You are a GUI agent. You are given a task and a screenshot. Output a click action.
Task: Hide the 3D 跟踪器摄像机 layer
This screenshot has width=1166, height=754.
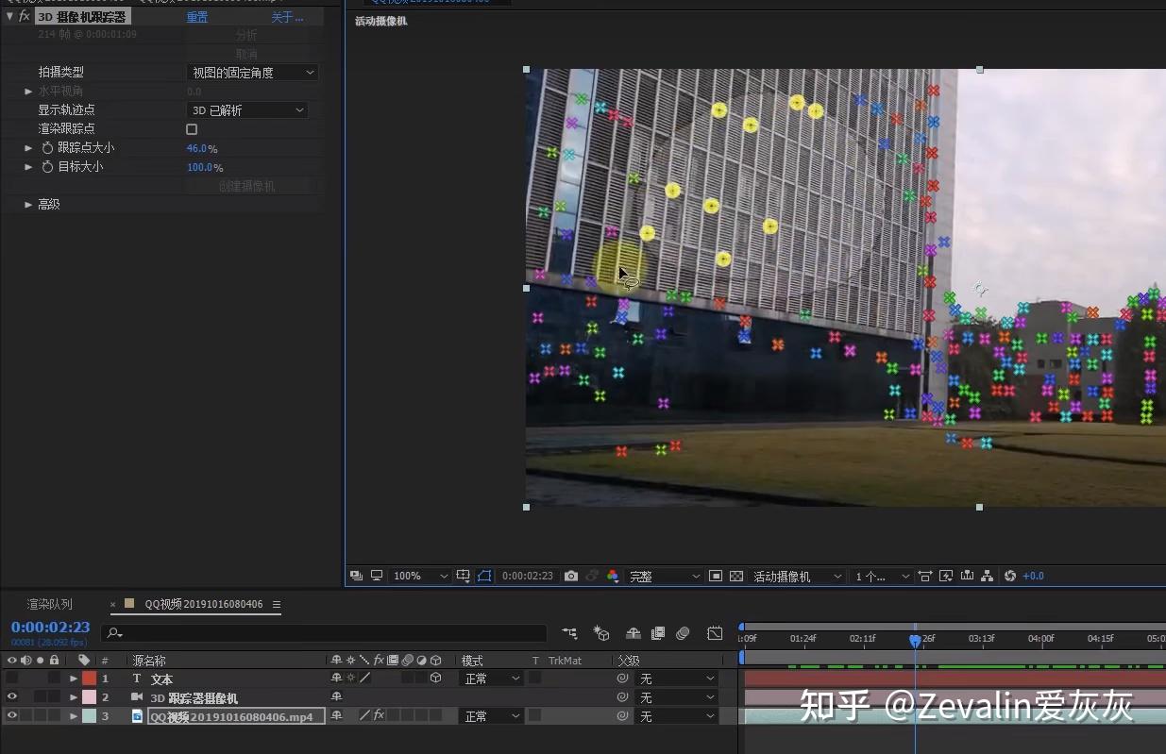(x=11, y=697)
